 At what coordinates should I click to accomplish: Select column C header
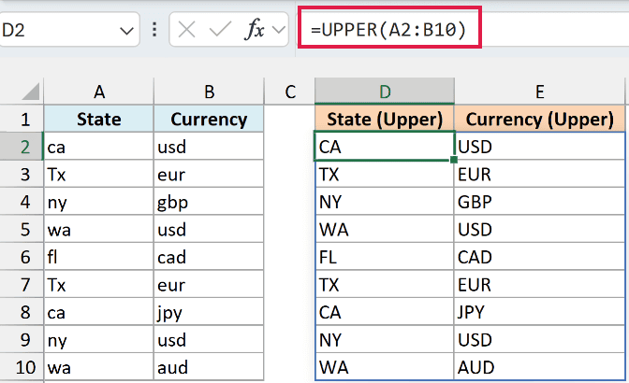289,92
